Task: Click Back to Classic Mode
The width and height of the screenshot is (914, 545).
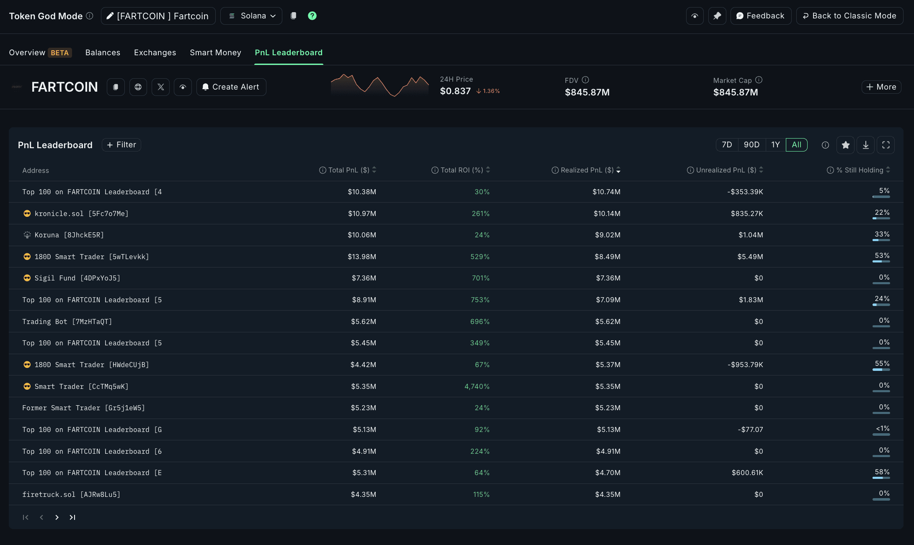Action: click(x=849, y=16)
